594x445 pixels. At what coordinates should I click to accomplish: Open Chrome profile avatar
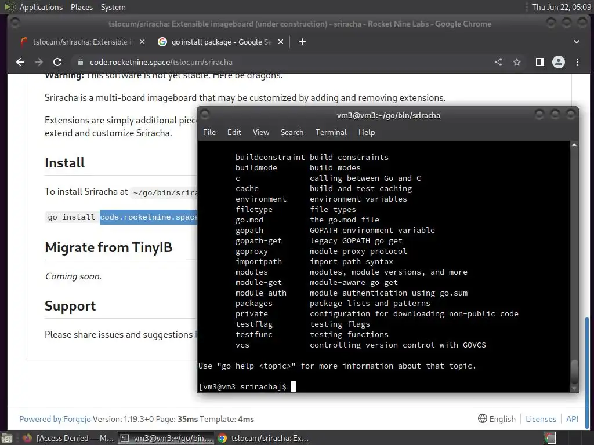tap(559, 62)
